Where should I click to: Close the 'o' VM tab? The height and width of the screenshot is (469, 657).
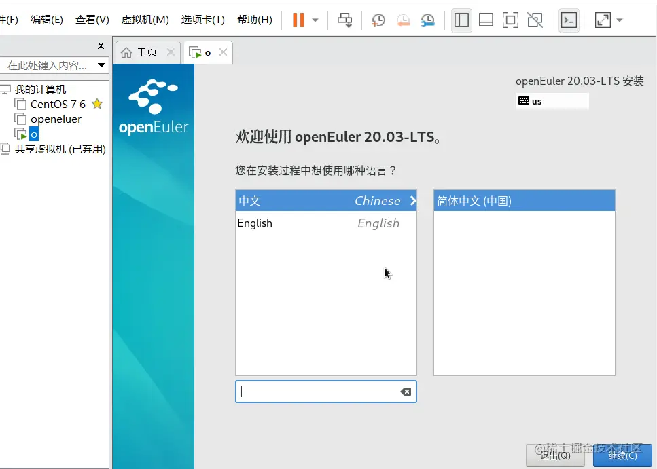224,52
